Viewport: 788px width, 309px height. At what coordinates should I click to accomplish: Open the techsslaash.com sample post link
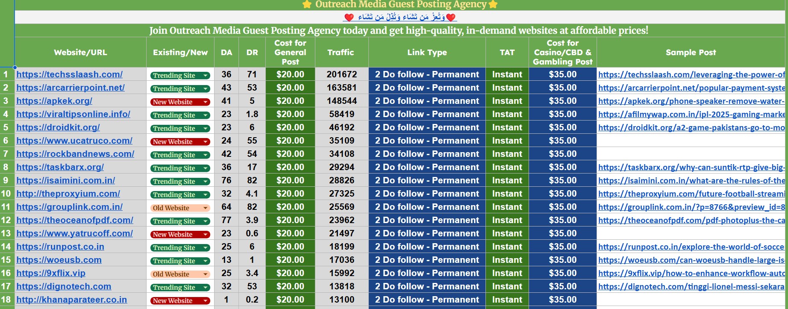(x=691, y=74)
